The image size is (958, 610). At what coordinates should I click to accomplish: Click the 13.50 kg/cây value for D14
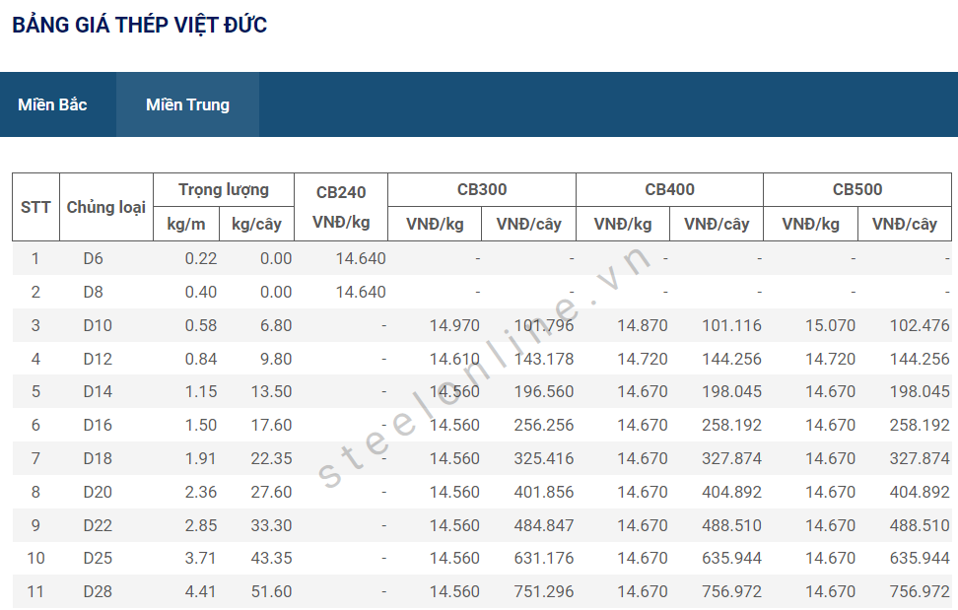pos(271,391)
